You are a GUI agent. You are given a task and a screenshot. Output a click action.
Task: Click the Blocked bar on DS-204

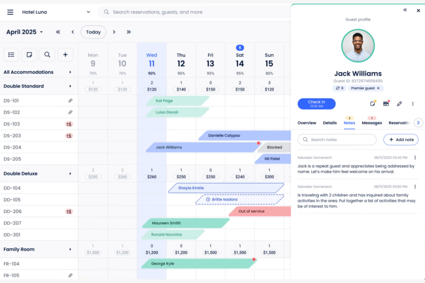[274, 147]
